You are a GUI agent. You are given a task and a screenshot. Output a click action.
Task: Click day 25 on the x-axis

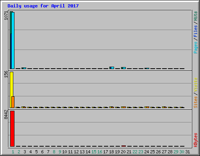[152, 152]
